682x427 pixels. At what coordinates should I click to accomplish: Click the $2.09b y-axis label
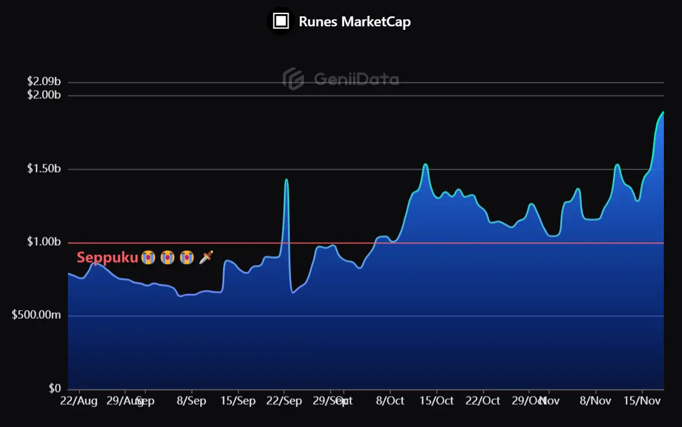44,82
